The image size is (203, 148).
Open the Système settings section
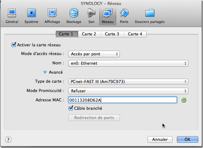point(31,16)
